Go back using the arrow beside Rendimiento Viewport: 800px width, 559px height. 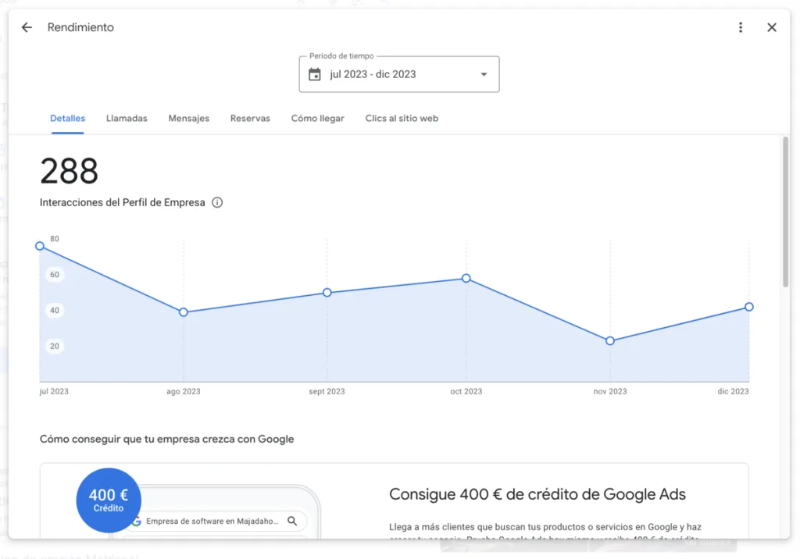point(27,27)
